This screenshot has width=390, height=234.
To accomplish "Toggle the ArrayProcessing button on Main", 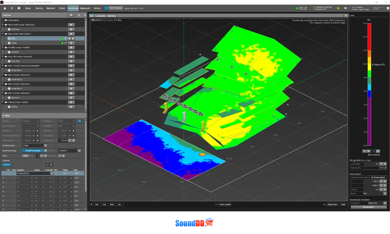I will point(33,151).
